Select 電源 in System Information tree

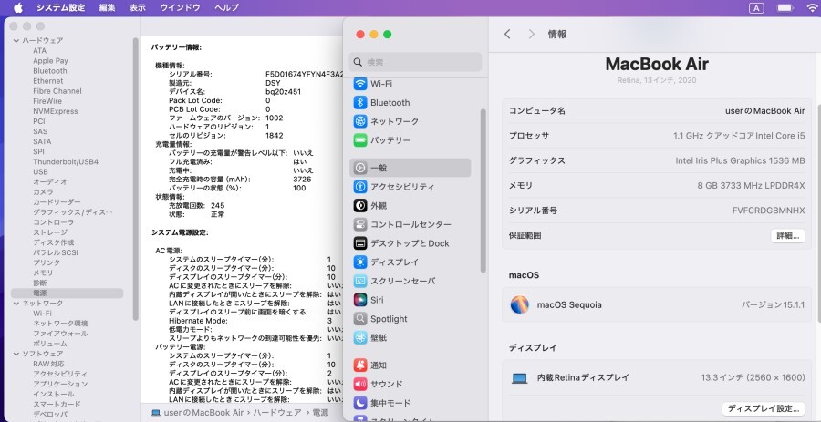pos(67,293)
